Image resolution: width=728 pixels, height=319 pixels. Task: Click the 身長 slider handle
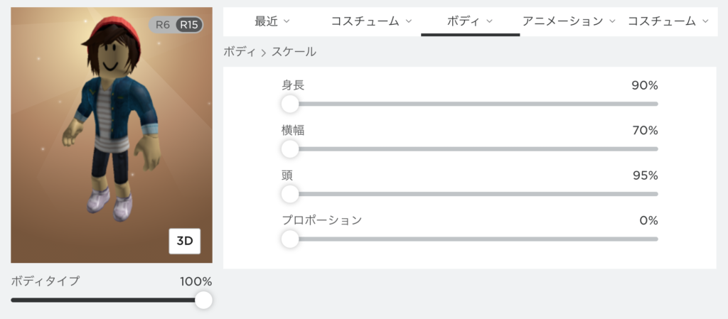290,104
